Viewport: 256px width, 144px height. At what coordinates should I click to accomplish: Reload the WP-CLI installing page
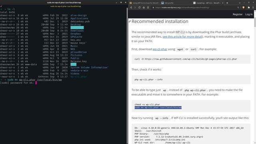pos(140,8)
